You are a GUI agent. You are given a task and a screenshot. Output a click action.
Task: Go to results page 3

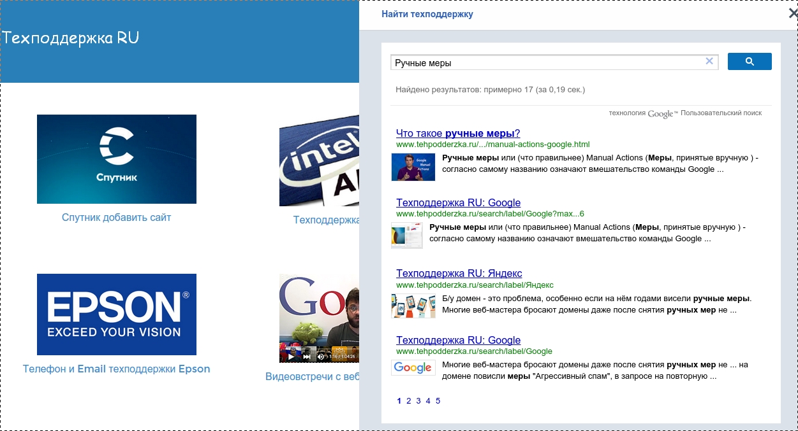click(x=418, y=401)
